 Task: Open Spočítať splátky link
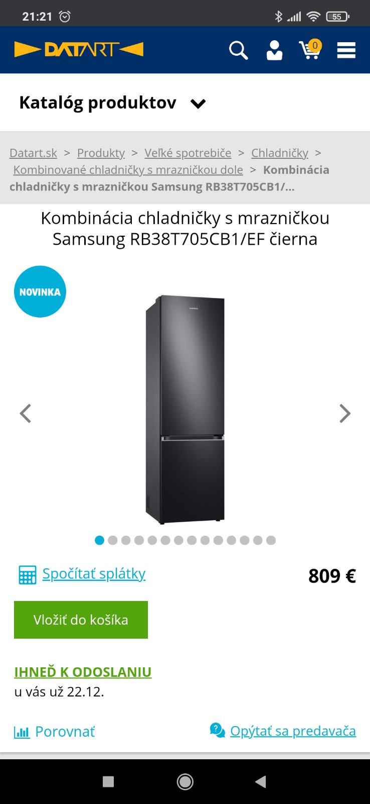pyautogui.click(x=94, y=573)
